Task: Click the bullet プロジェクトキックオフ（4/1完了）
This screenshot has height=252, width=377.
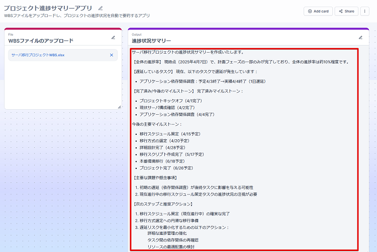Action: click(171, 101)
